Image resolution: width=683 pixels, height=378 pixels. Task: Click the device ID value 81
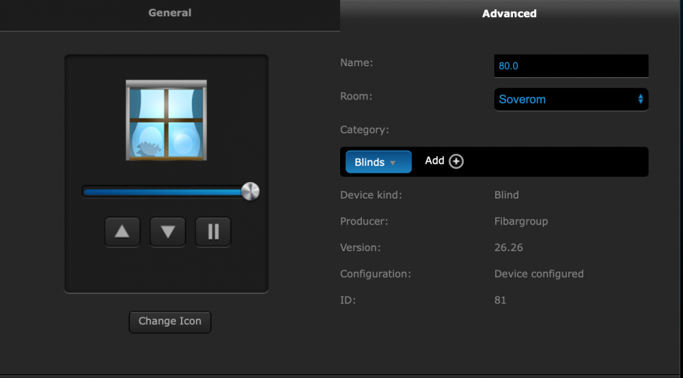(501, 300)
